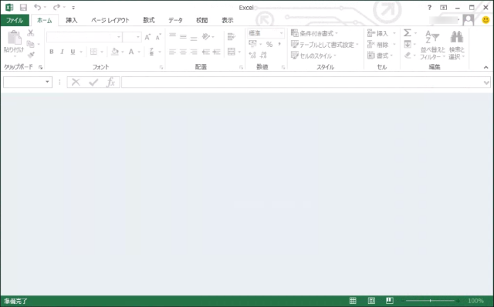Click the AutoSum sigma icon
The height and width of the screenshot is (307, 494).
pos(408,32)
